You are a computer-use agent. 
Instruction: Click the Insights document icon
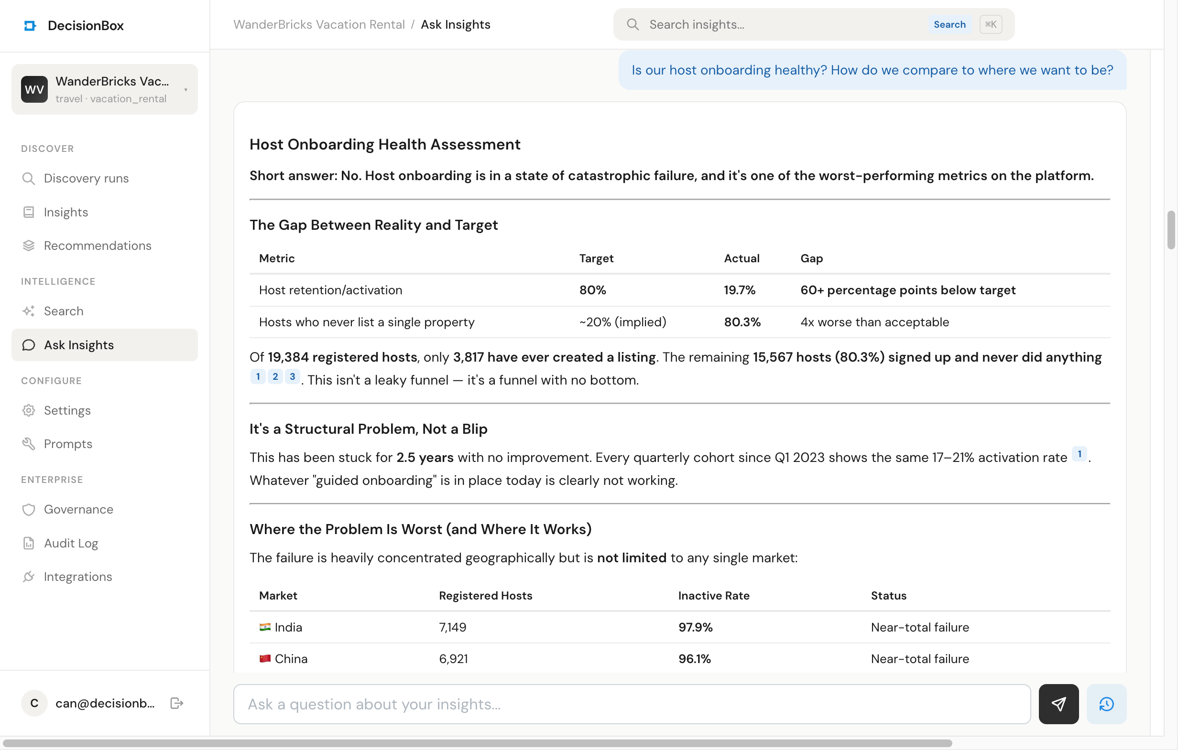click(x=29, y=212)
